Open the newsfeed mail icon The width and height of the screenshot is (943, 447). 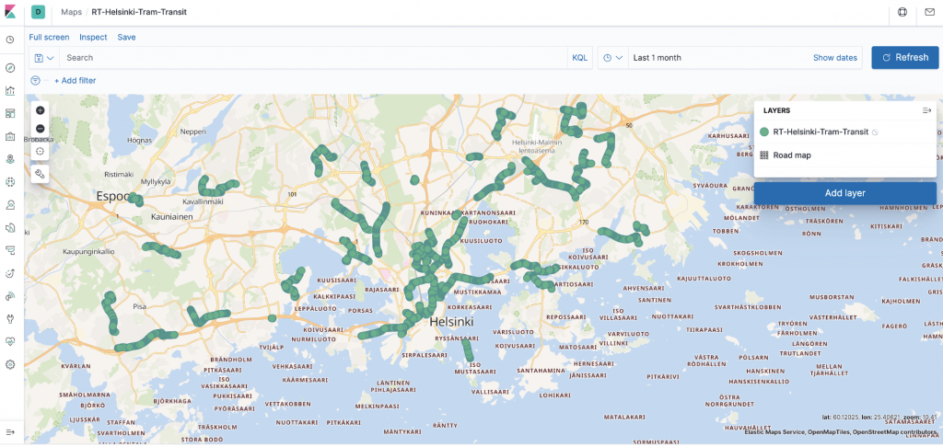tap(929, 12)
